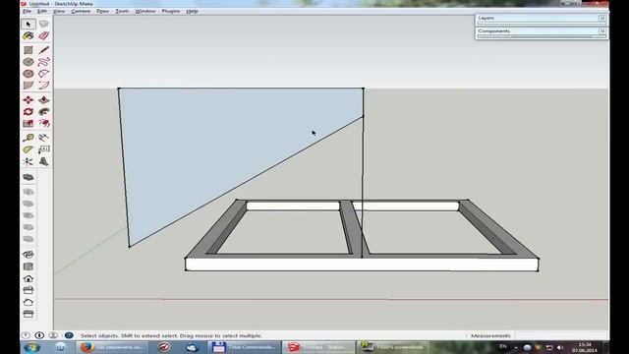Activate the Move tool
This screenshot has width=629, height=354.
tap(29, 100)
